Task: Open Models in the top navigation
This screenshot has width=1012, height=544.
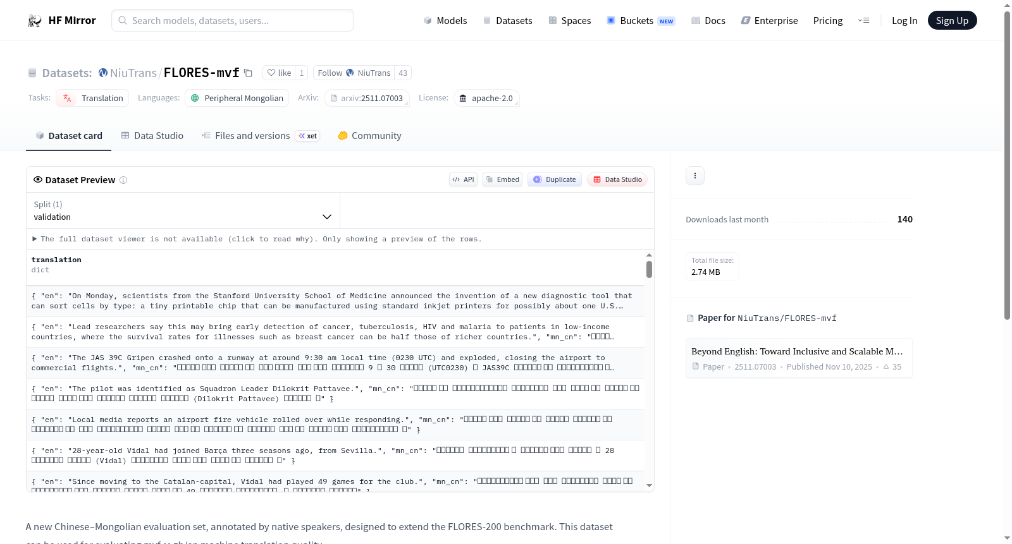Action: tap(445, 21)
